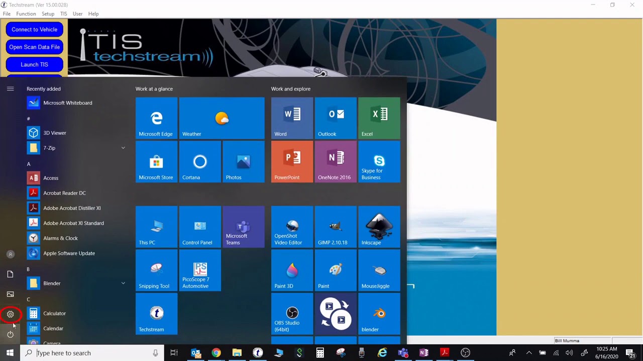The height and width of the screenshot is (361, 643).
Task: Click the Launch TIS button
Action: click(x=35, y=65)
